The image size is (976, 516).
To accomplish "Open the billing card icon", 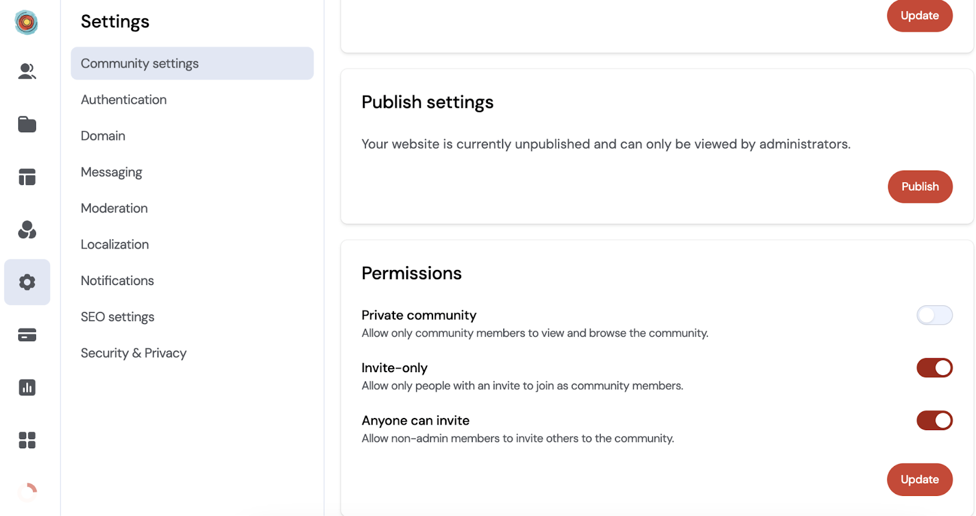I will 27,335.
